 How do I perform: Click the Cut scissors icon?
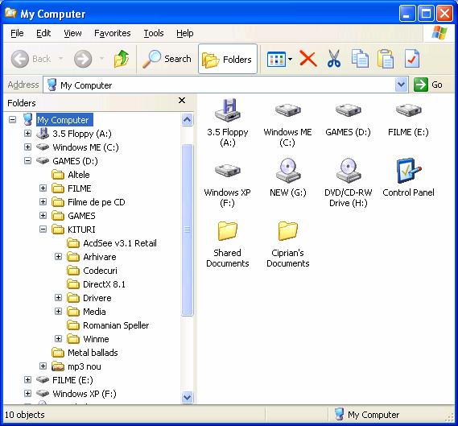334,59
